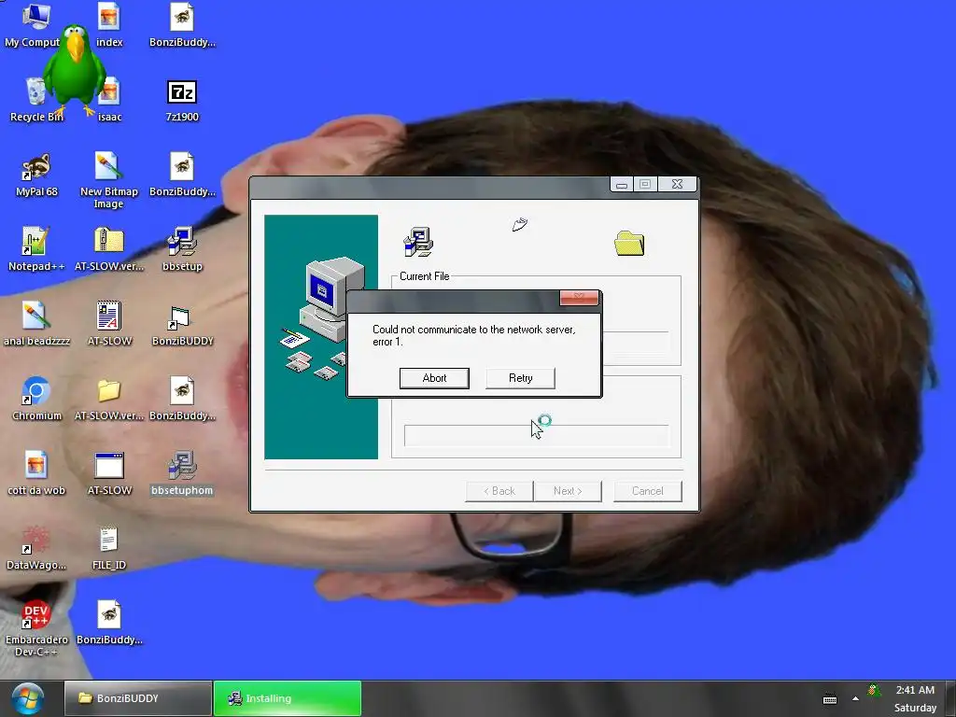
Task: Select the isaac file icon
Action: (110, 99)
